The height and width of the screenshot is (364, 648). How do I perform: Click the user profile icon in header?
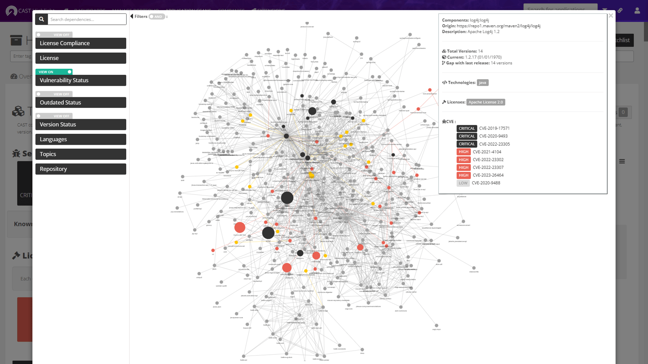(637, 11)
